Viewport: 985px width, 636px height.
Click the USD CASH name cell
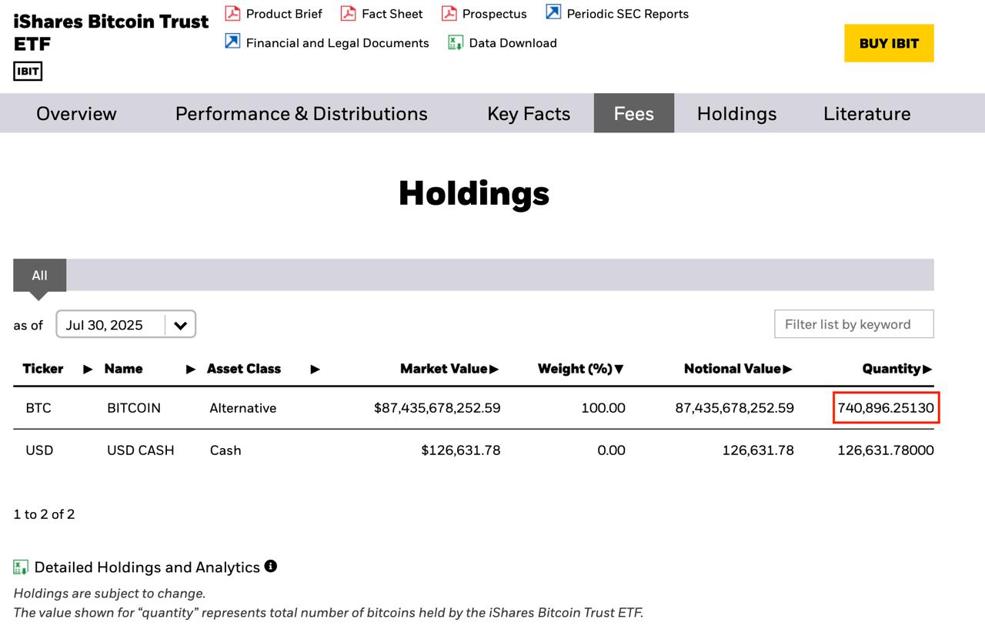click(141, 450)
